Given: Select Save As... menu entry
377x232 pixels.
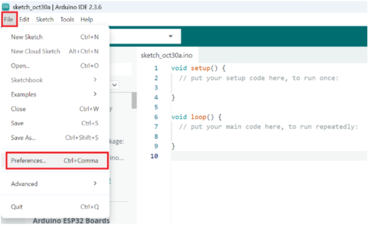Looking at the screenshot, I should [x=55, y=138].
